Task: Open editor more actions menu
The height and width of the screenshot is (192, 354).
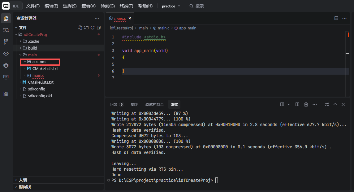Action: pyautogui.click(x=344, y=18)
